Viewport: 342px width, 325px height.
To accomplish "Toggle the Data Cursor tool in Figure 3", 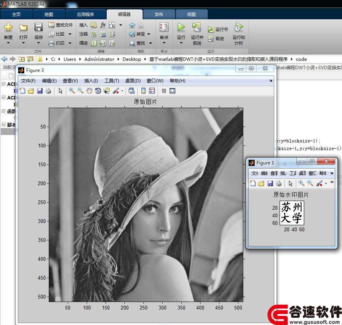I will 107,91.
